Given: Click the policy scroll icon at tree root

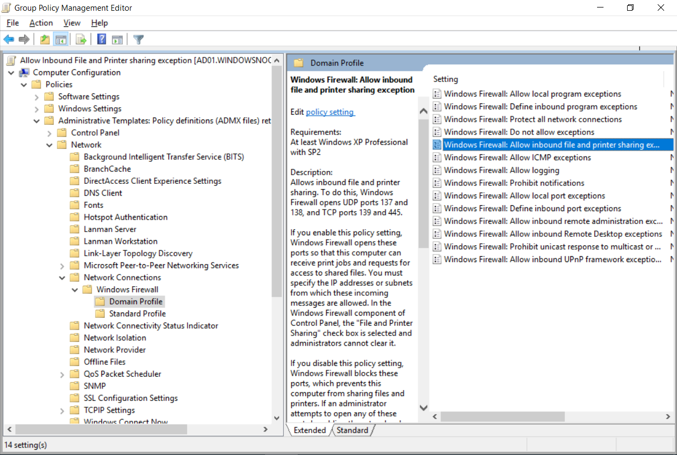Looking at the screenshot, I should [11, 60].
